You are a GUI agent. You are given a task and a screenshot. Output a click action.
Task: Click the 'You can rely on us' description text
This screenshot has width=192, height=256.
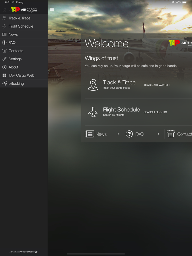[131, 66]
